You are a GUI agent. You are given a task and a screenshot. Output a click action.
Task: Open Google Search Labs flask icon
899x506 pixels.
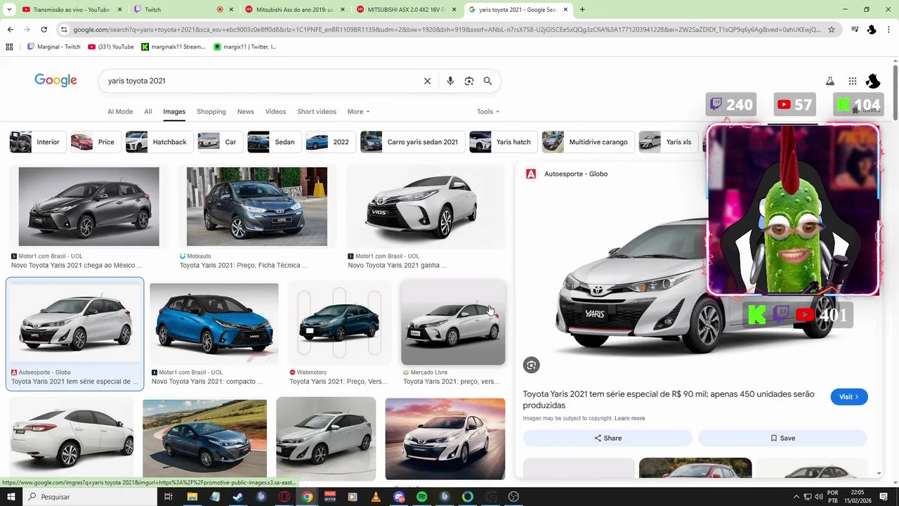(x=830, y=81)
